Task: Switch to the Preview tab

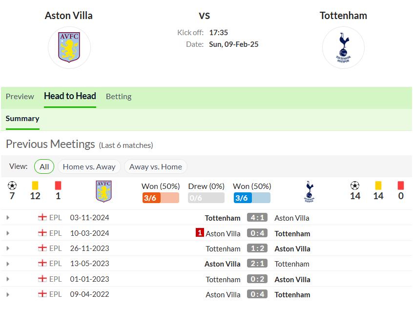Action: [x=20, y=96]
